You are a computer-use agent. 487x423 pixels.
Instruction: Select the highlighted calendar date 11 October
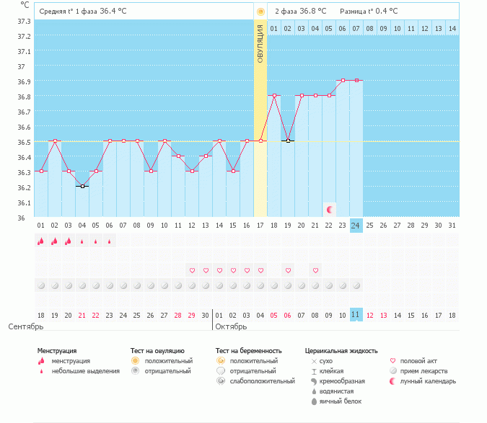[x=356, y=315]
